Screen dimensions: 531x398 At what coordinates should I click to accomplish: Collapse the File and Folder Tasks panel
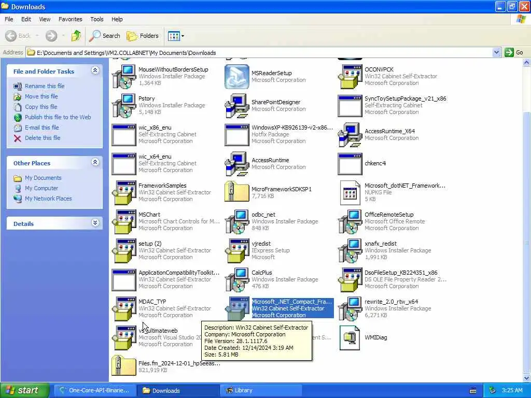pos(95,70)
